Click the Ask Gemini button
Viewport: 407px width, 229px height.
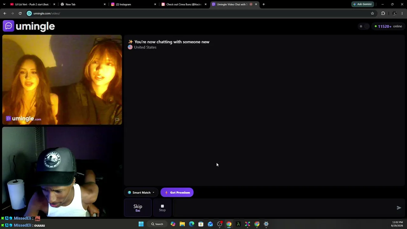click(x=362, y=4)
